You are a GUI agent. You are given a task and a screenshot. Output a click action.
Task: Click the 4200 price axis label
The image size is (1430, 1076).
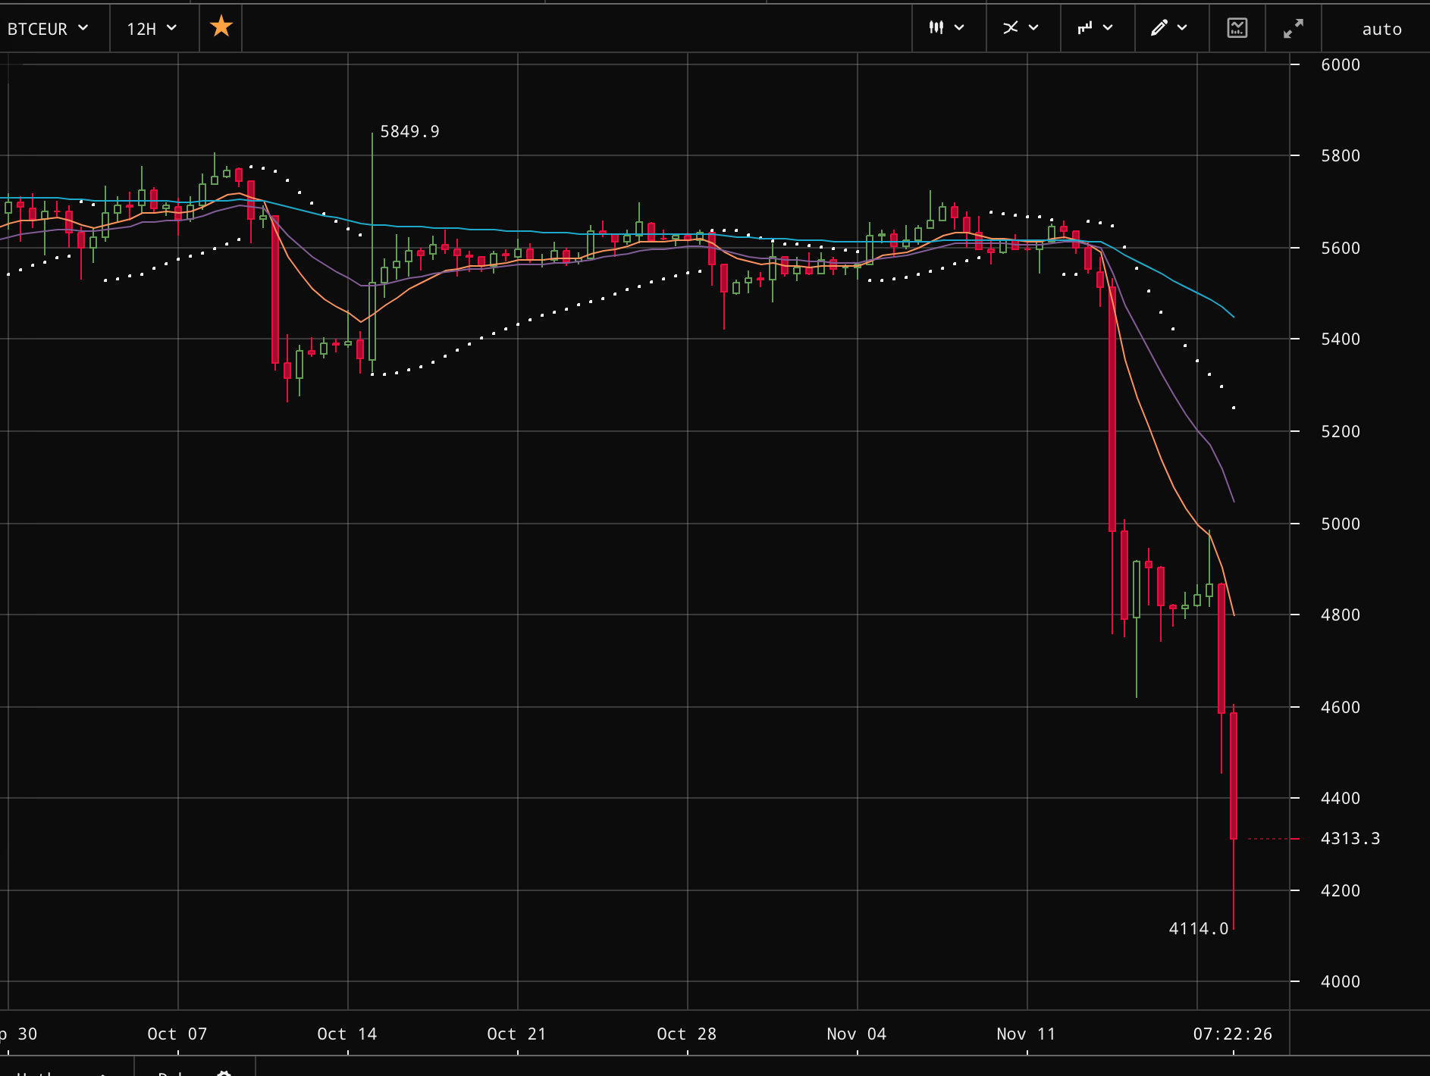1341,891
